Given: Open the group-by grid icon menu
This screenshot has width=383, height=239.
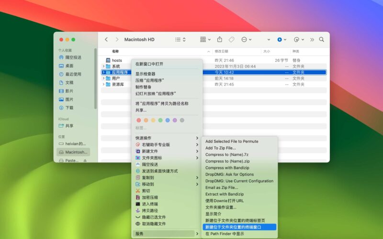Looking at the screenshot, I should pos(205,40).
